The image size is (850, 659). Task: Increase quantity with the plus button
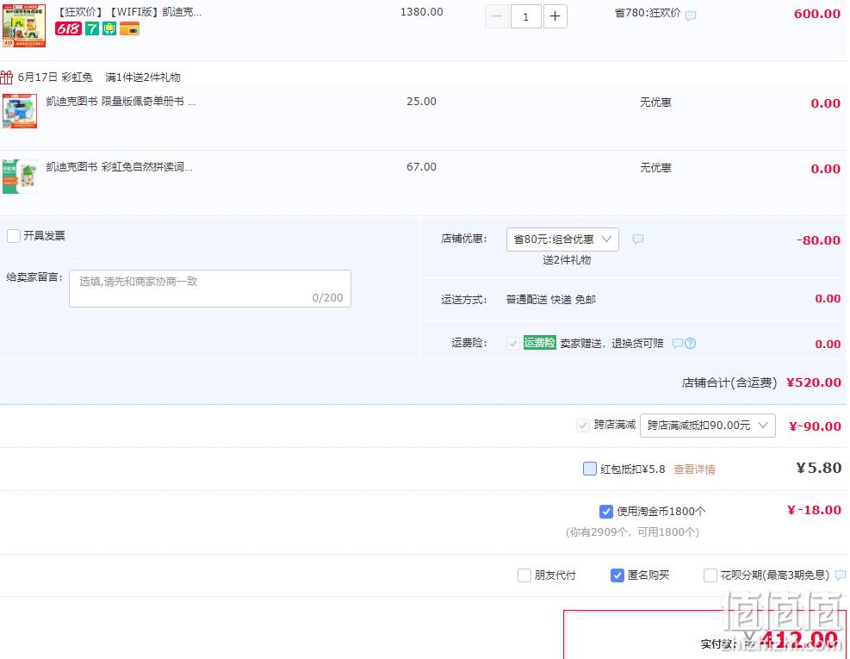[555, 16]
